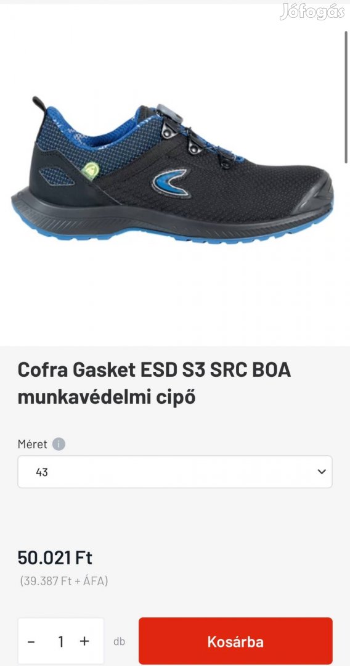Click the Jófogás watermark logo
The image size is (350, 666).
(x=312, y=12)
